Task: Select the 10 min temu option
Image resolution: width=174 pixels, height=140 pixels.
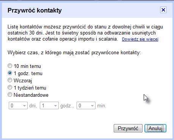Action: coord(10,66)
